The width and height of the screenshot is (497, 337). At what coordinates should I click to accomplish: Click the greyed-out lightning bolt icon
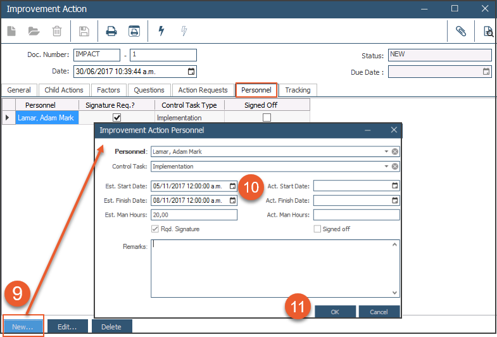click(x=184, y=31)
